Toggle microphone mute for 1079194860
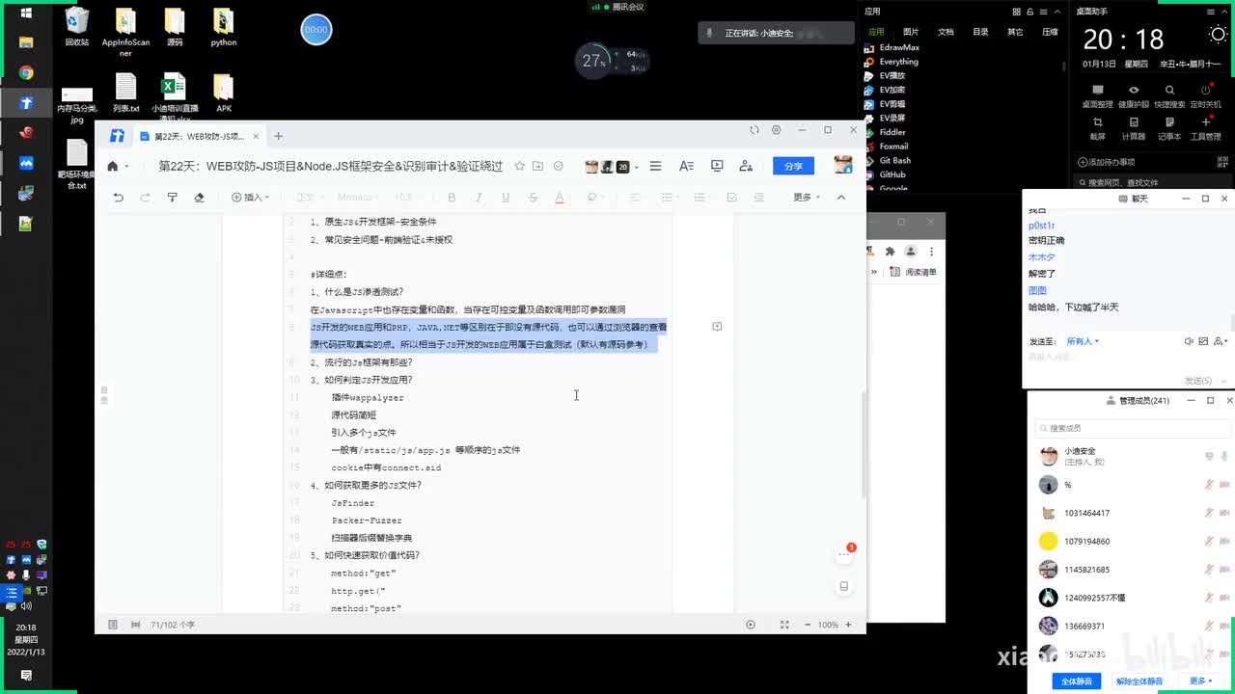Image resolution: width=1235 pixels, height=694 pixels. (x=1209, y=541)
